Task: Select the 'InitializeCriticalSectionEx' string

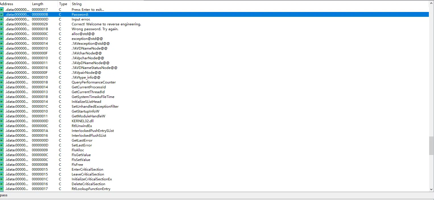Action: coord(92,179)
